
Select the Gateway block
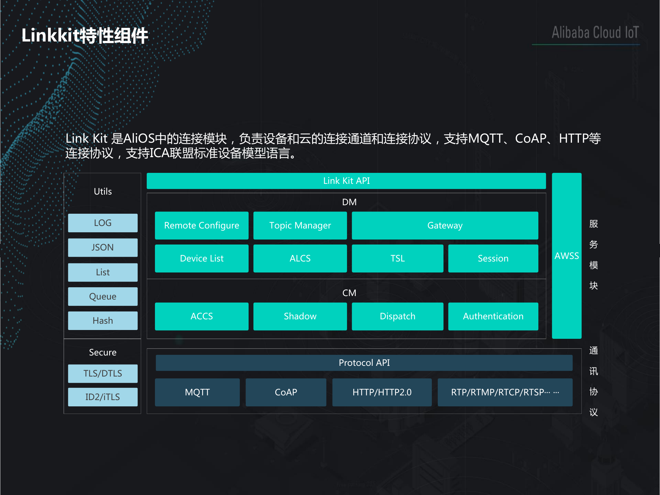(x=445, y=225)
